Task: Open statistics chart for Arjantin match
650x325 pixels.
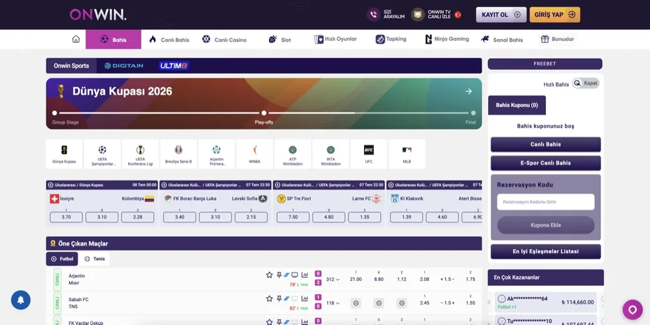Action: tap(305, 275)
